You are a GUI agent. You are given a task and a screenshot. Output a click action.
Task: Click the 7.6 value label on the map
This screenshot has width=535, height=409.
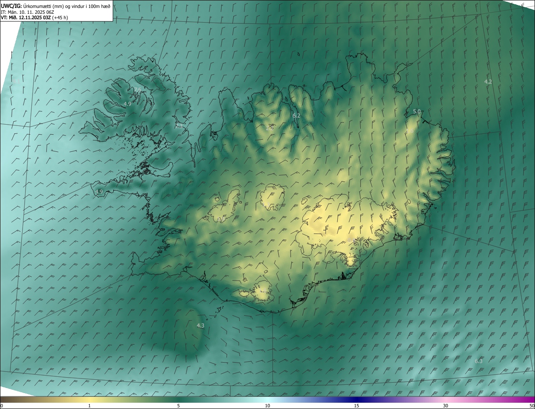(138, 90)
